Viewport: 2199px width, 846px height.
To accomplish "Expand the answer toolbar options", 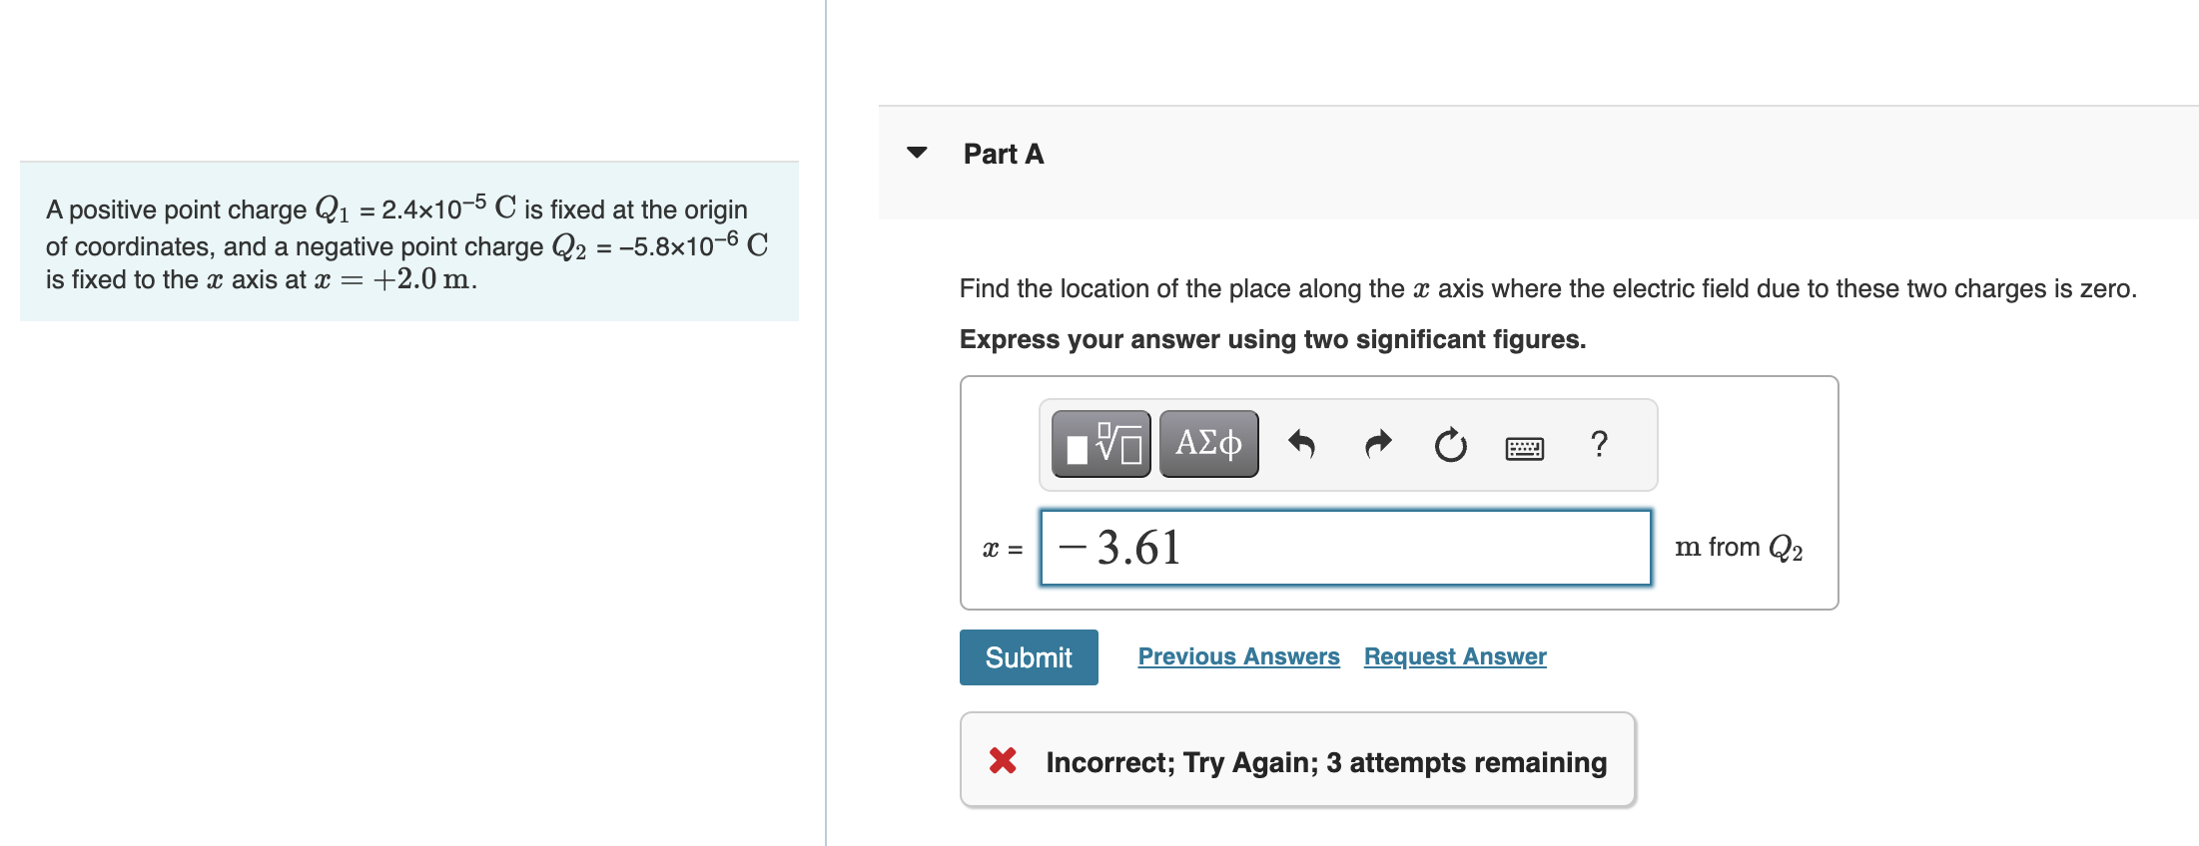I will (x=1347, y=444).
